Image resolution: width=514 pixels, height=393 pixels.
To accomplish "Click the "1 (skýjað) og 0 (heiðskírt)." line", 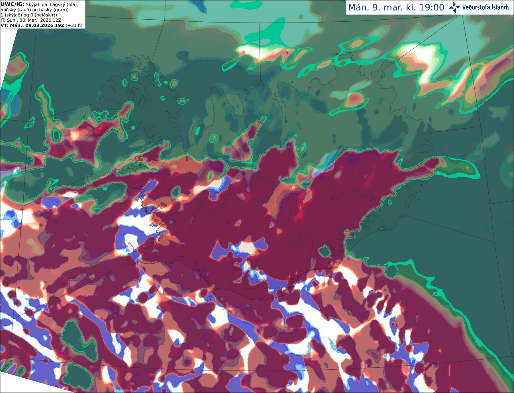I will coord(30,15).
